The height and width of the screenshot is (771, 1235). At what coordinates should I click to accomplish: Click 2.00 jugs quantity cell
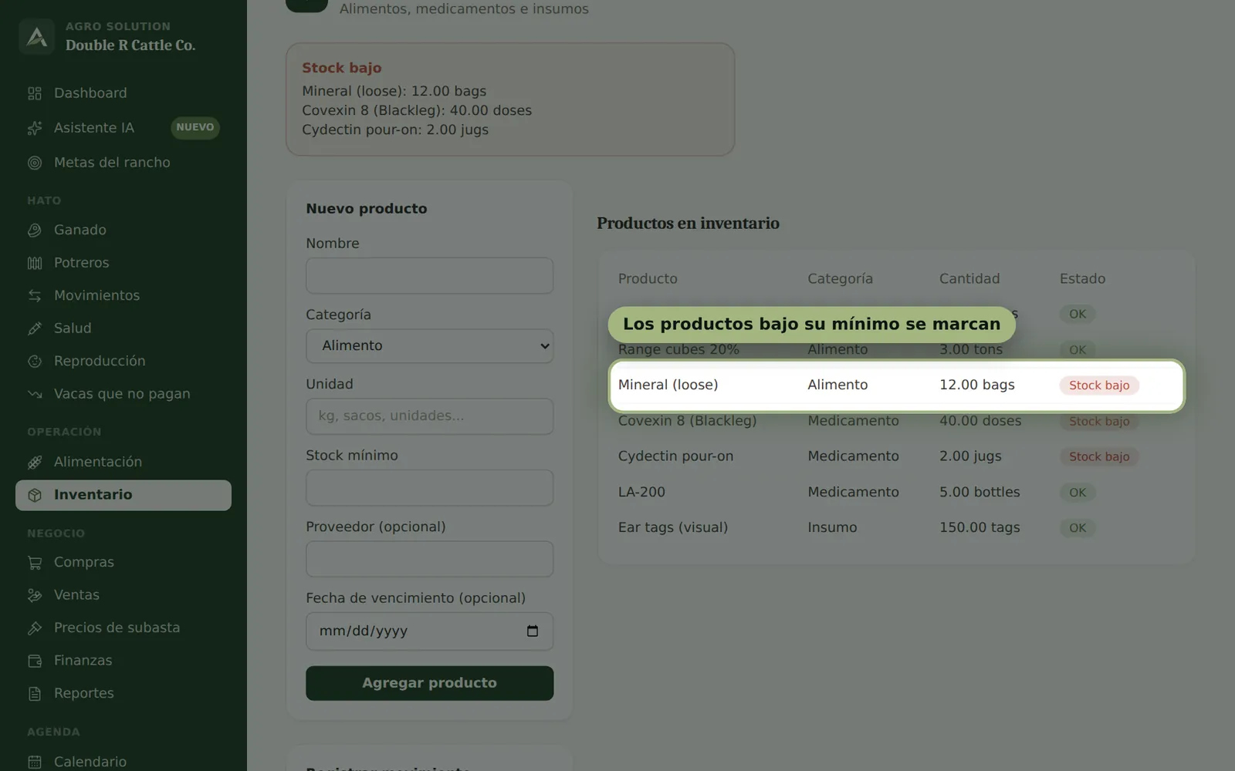(x=970, y=456)
